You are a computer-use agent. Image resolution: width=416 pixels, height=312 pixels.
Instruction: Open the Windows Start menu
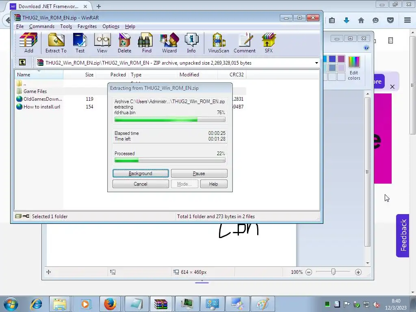[11, 304]
